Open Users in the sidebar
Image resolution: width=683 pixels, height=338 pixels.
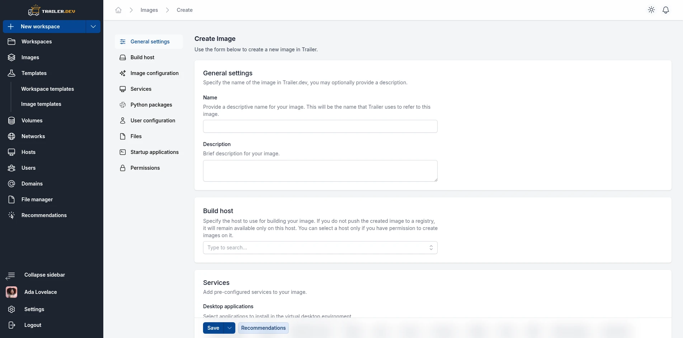[x=28, y=168]
